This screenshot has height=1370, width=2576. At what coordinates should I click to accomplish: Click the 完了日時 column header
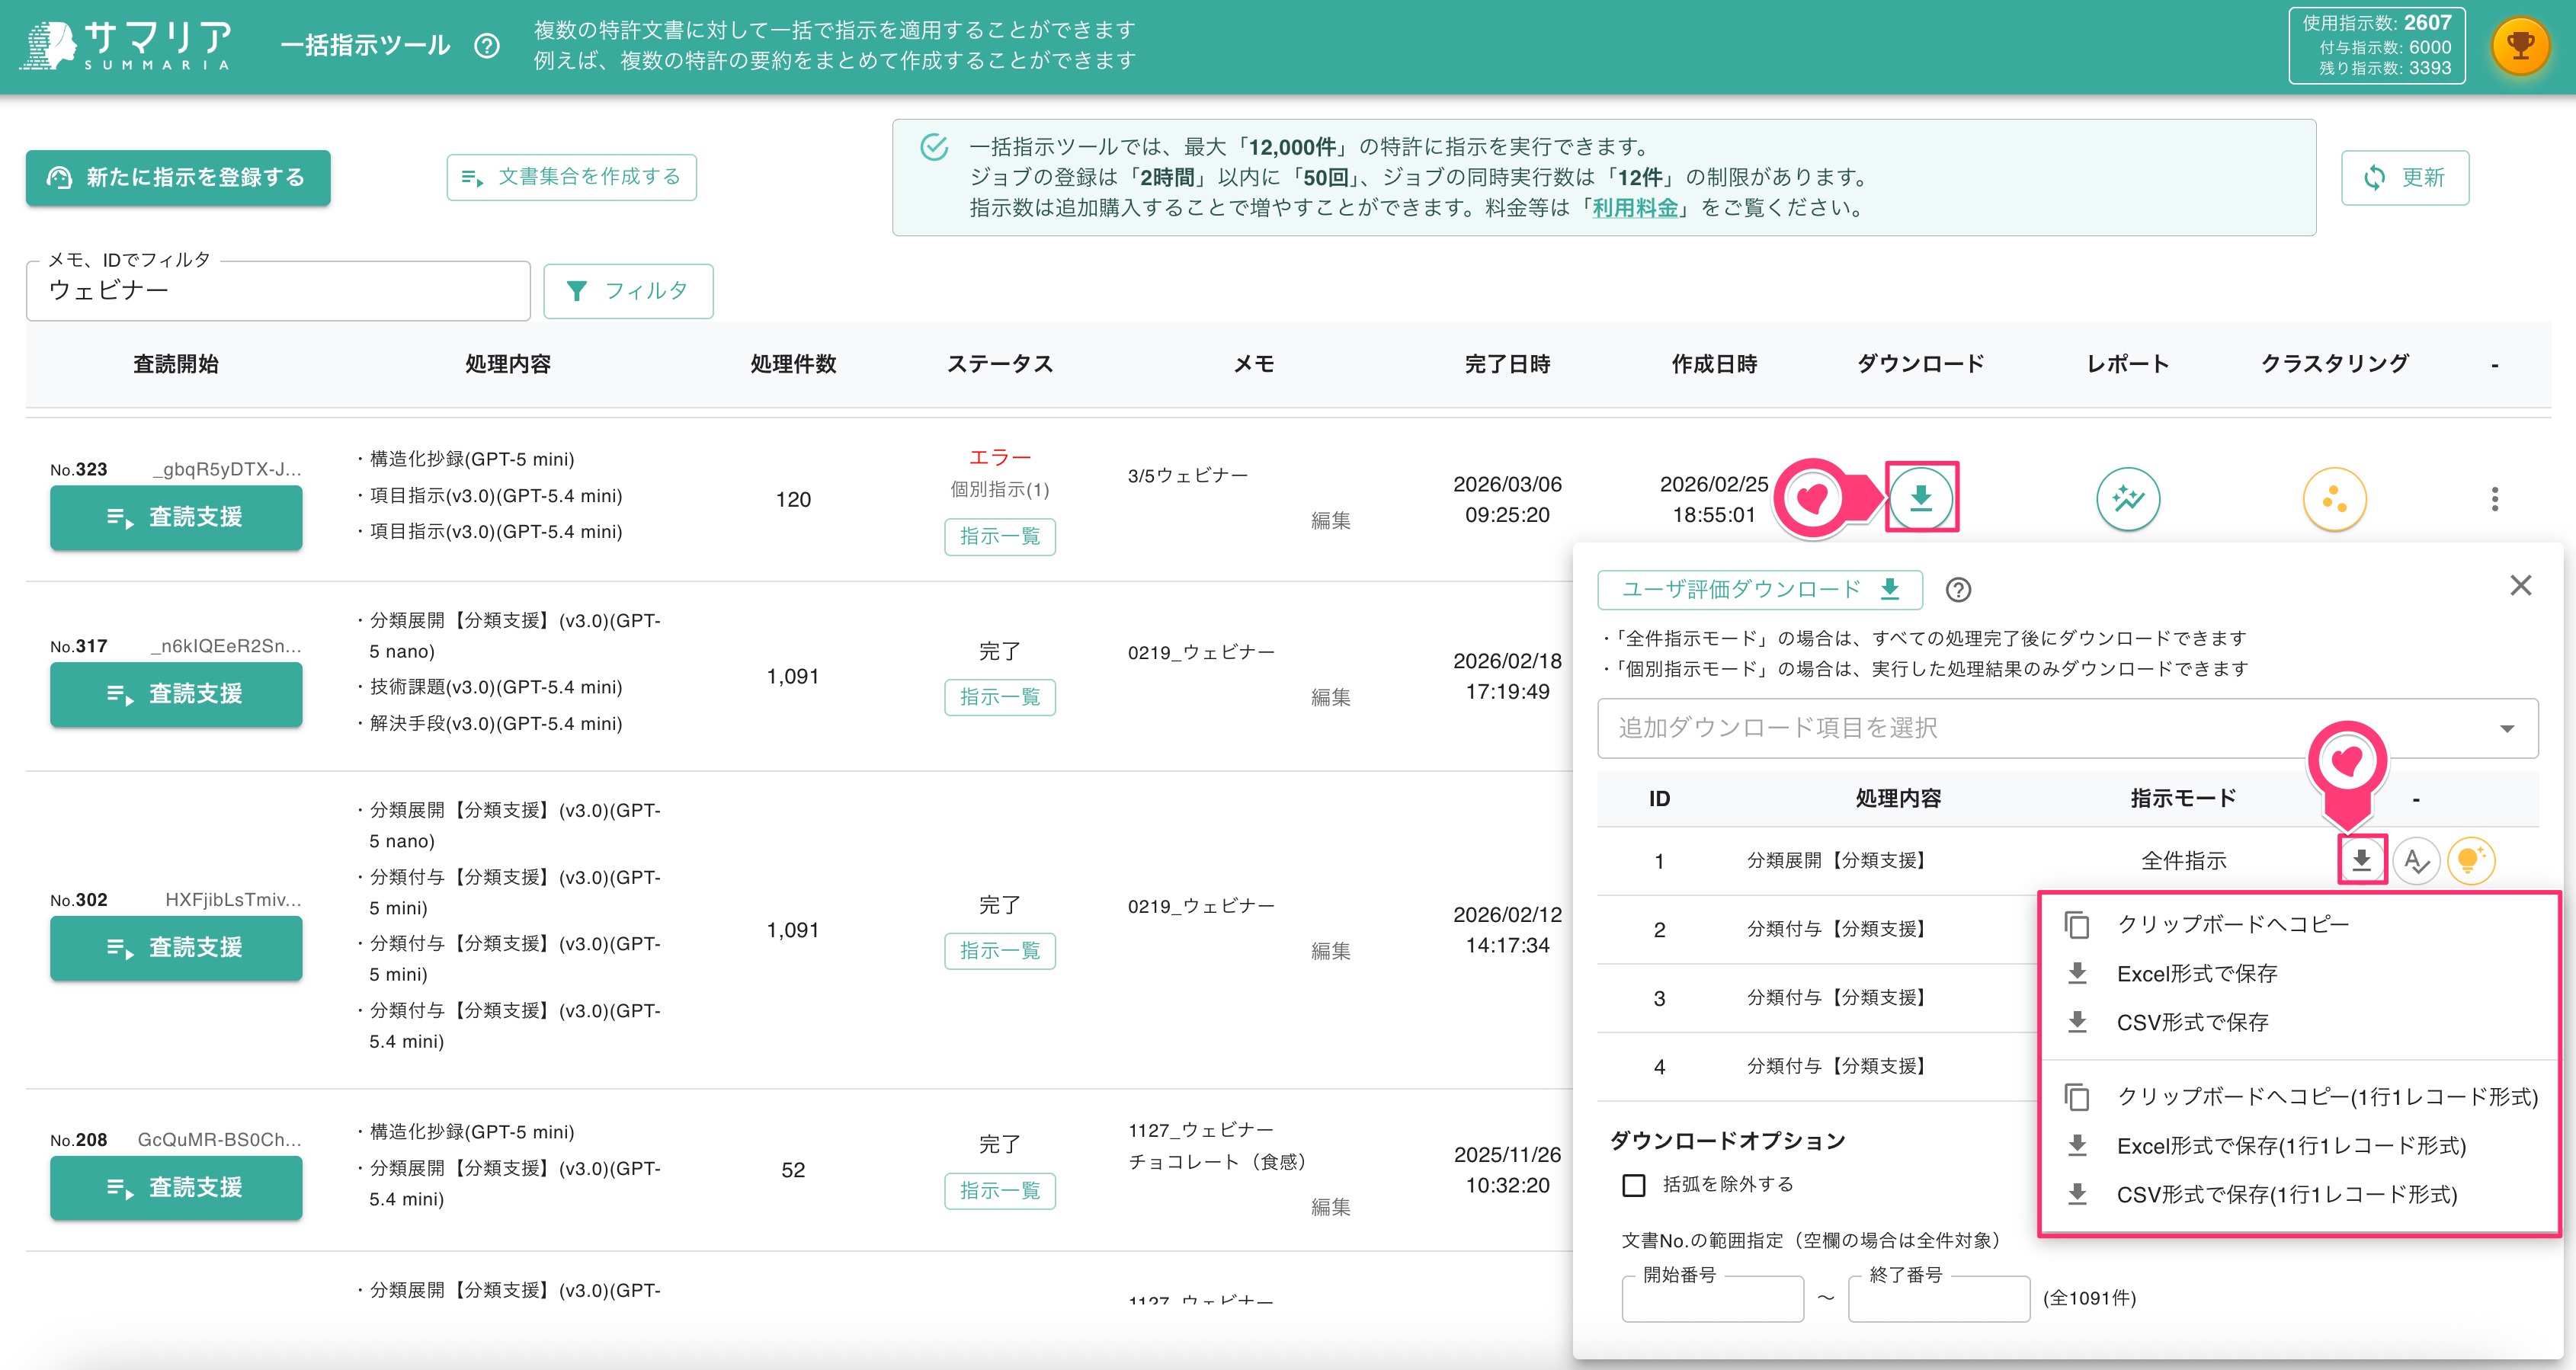coord(1507,364)
